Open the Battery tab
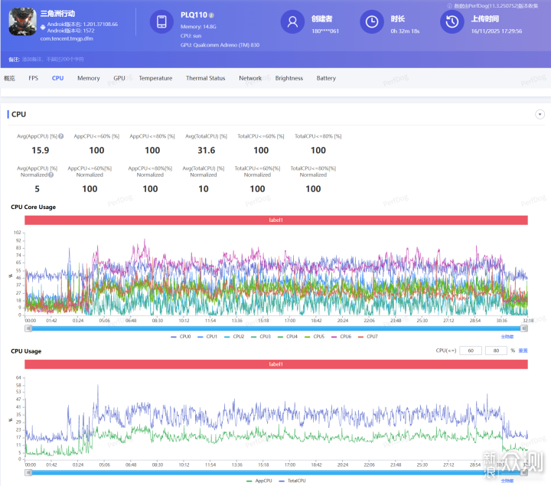Image resolution: width=551 pixels, height=486 pixels. (326, 78)
